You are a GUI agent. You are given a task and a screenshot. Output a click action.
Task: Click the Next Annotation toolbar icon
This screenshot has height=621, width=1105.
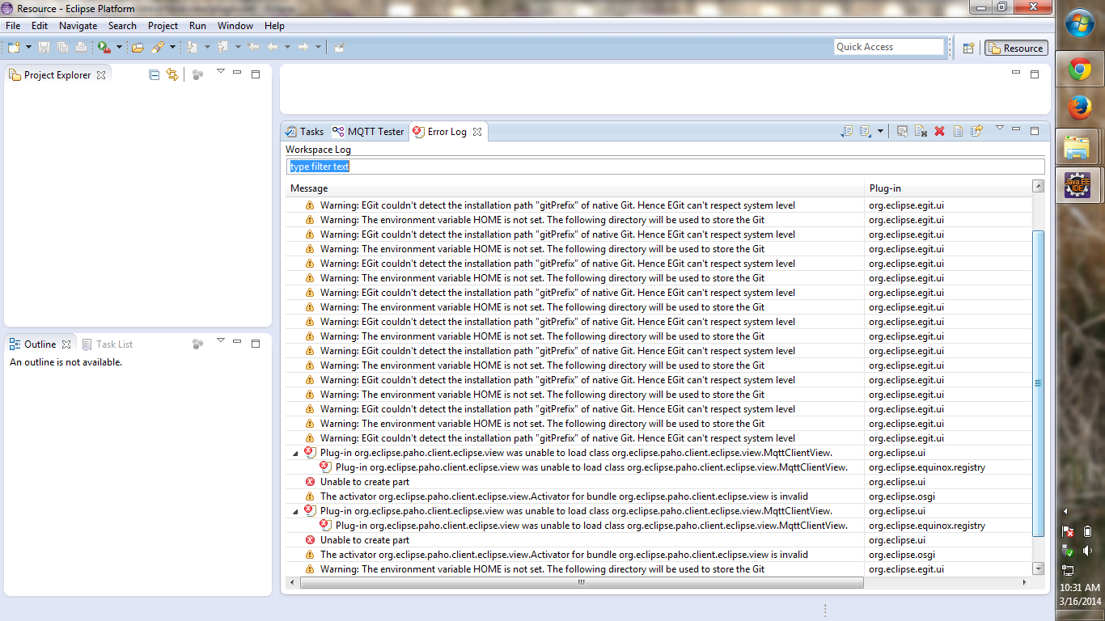193,47
